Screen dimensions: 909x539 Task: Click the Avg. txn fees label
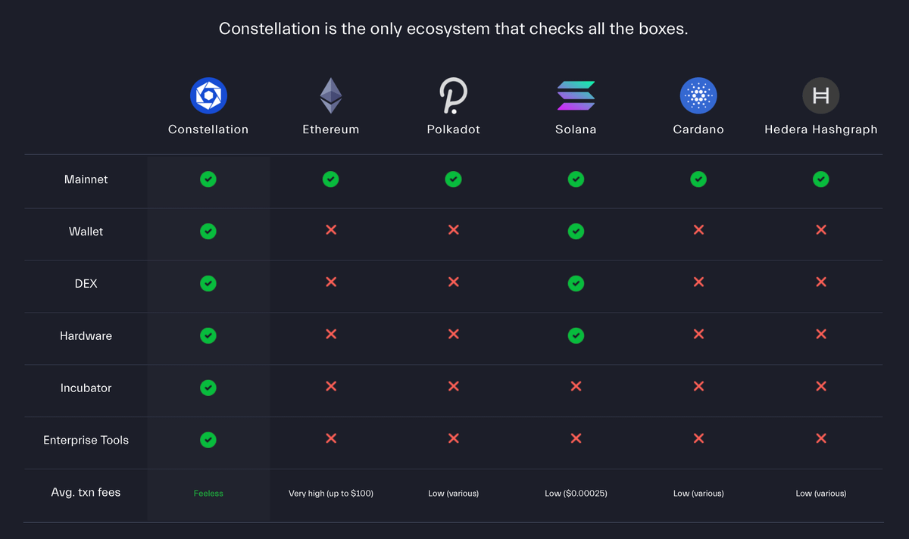coord(86,492)
